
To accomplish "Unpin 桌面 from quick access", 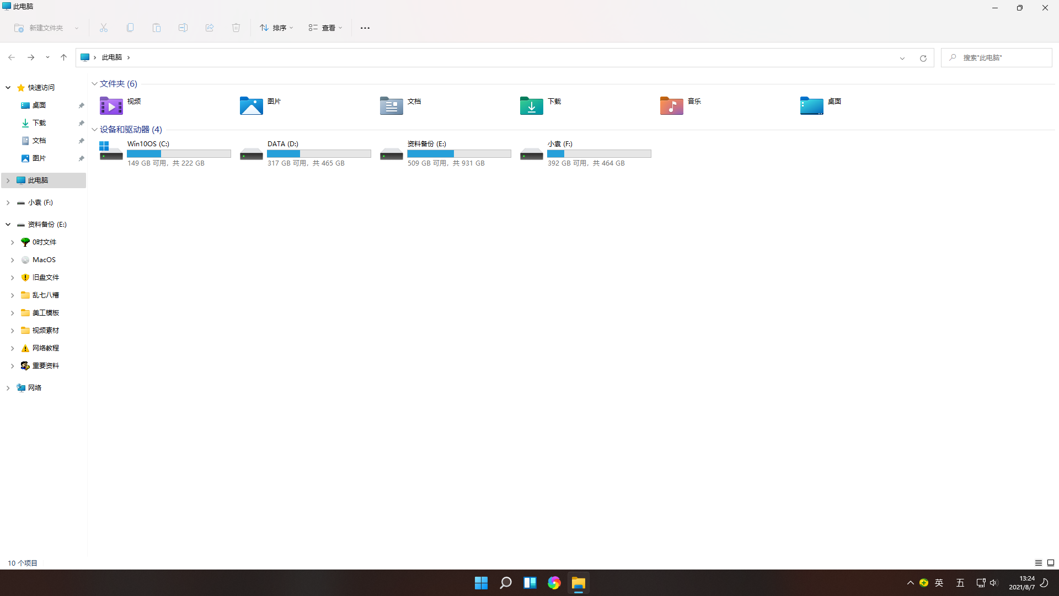I will pos(81,105).
